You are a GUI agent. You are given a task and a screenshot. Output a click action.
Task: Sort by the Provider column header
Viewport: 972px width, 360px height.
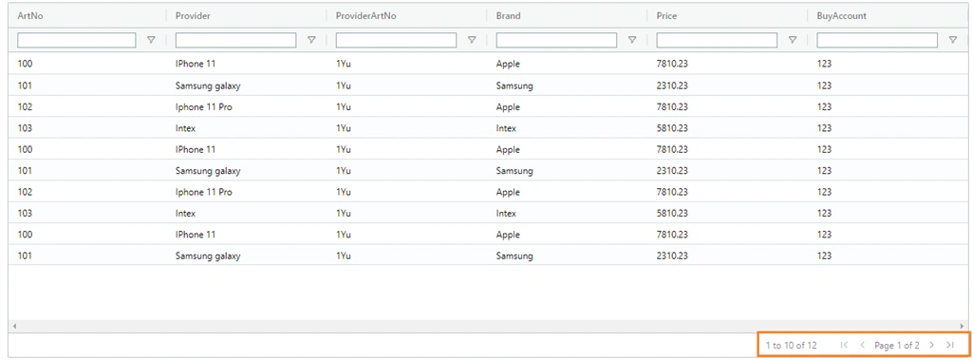click(x=193, y=16)
